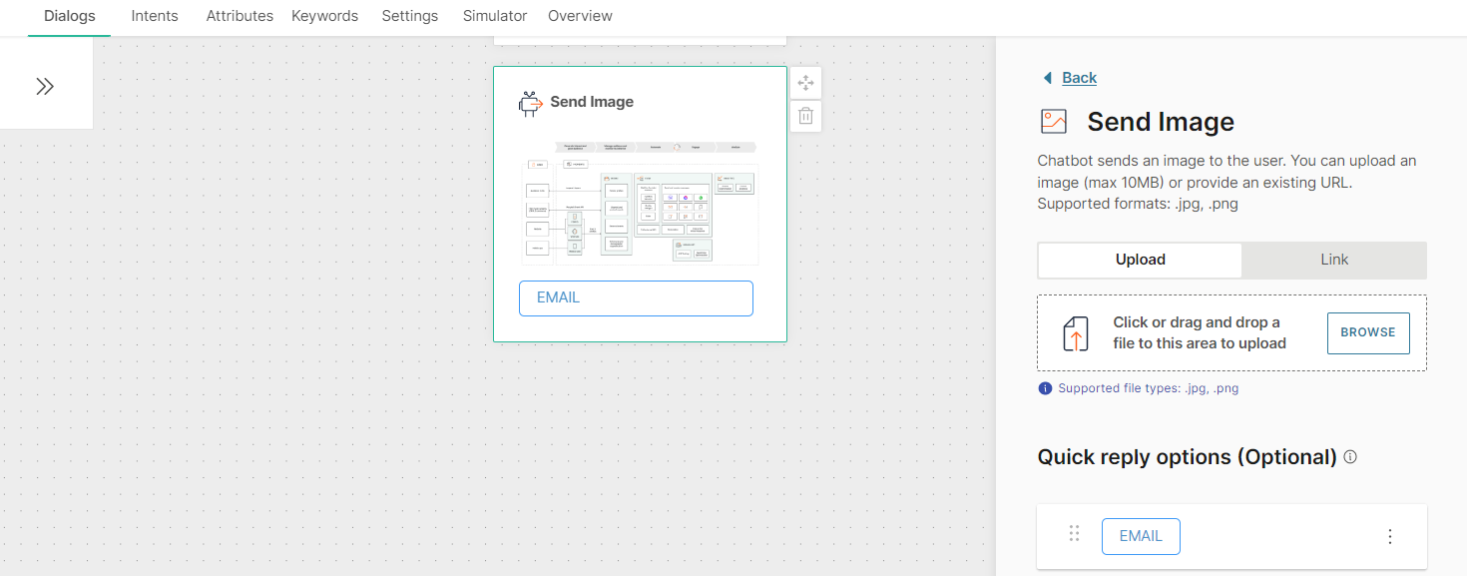The height and width of the screenshot is (576, 1467).
Task: Click the move handle icon beside the node
Action: (806, 83)
